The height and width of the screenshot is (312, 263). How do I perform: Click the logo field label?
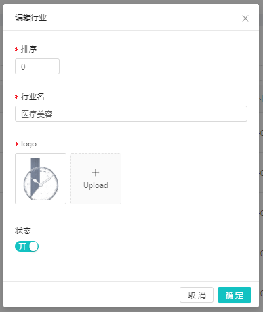click(29, 144)
